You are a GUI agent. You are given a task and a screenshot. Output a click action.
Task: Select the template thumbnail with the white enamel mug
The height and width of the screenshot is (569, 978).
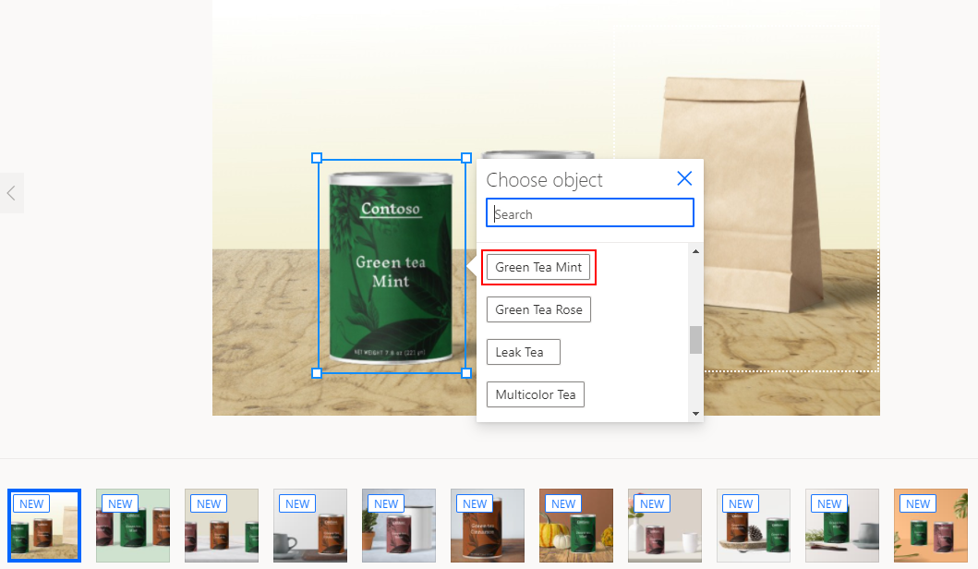(398, 525)
